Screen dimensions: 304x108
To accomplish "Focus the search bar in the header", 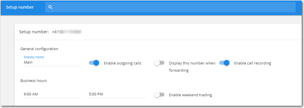I will 170,7.
